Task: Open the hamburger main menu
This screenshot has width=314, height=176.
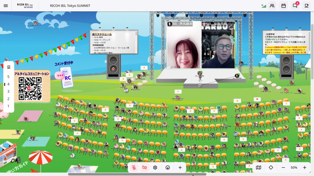Action: tap(6, 6)
